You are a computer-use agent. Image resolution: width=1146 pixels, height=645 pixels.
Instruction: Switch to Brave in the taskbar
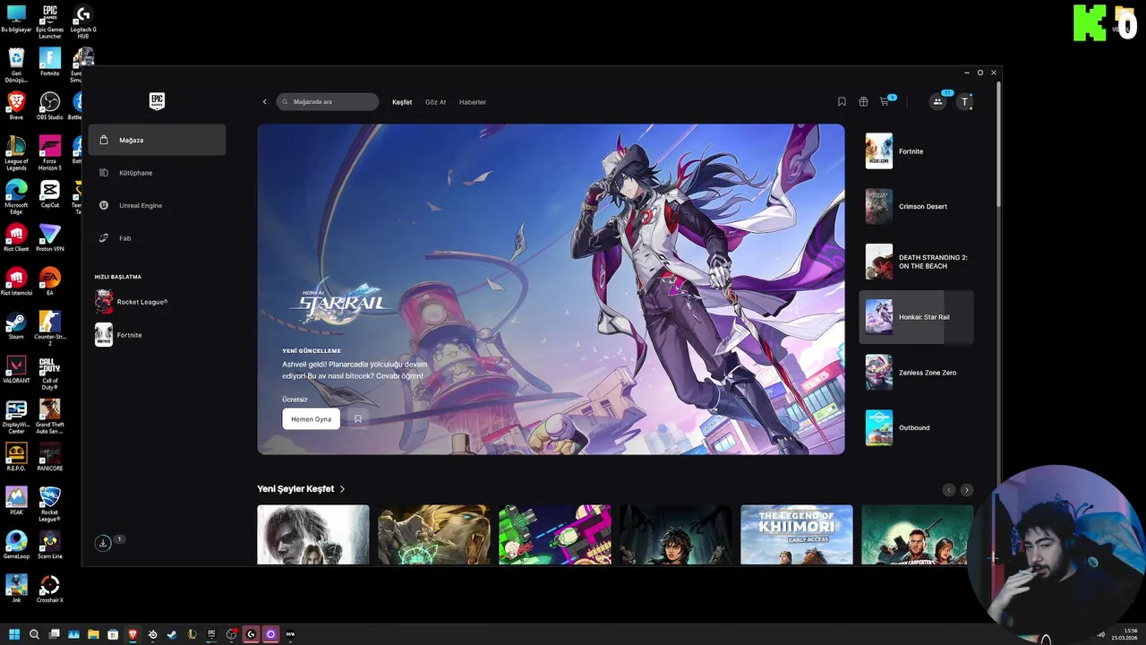point(133,634)
